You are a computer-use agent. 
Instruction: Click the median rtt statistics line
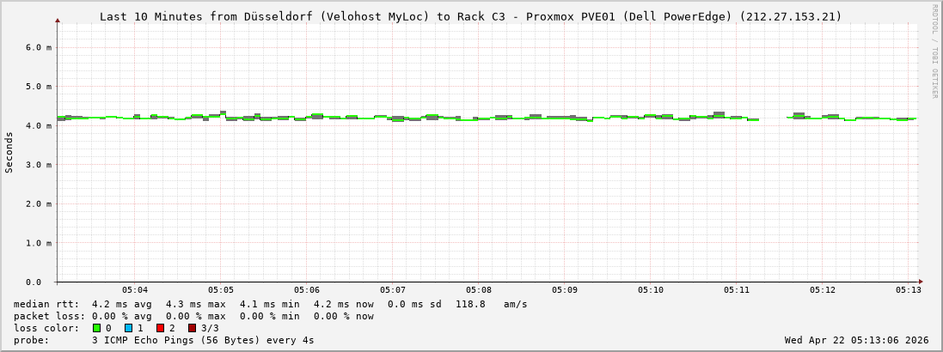pyautogui.click(x=270, y=304)
